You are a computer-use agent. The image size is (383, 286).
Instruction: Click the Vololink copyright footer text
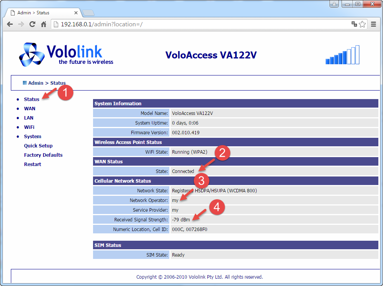click(x=200, y=277)
